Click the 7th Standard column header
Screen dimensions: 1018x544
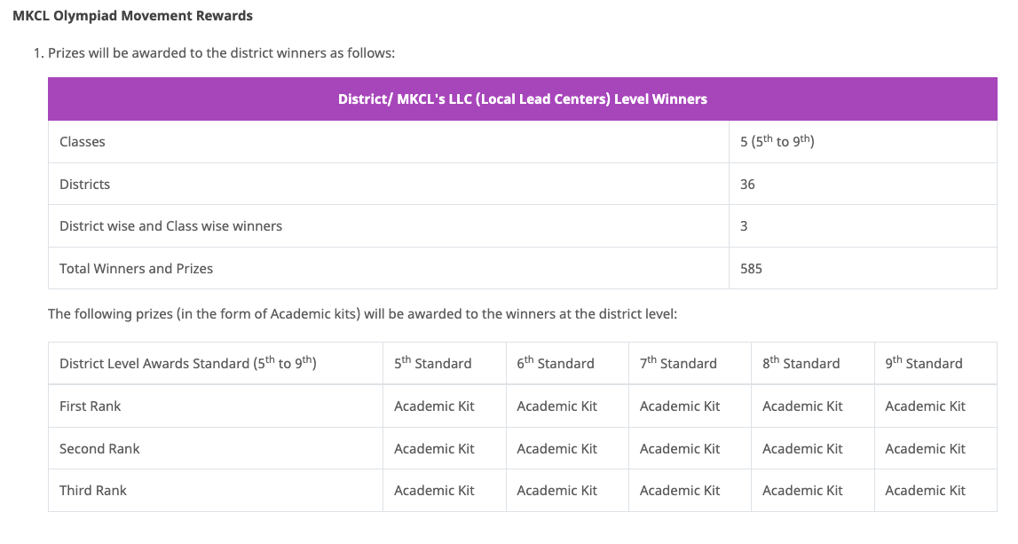click(x=678, y=363)
